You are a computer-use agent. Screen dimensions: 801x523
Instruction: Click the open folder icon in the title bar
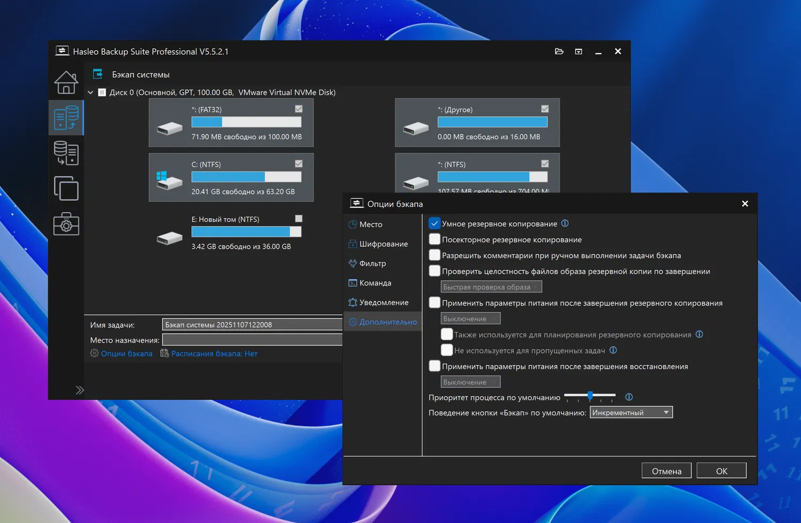pos(559,51)
